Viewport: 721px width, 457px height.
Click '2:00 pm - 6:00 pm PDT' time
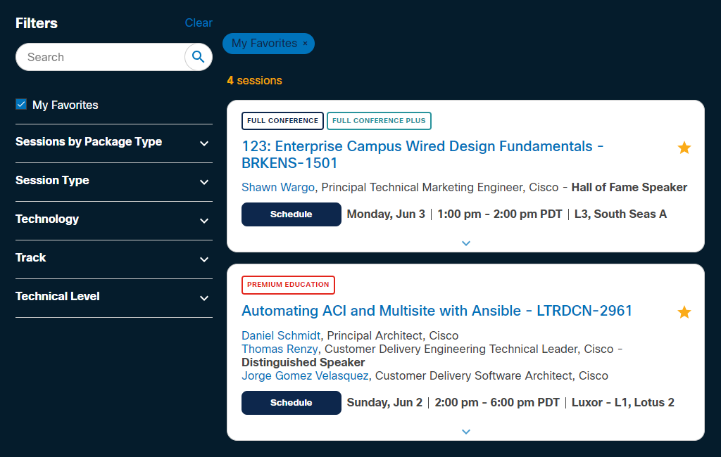click(x=497, y=402)
